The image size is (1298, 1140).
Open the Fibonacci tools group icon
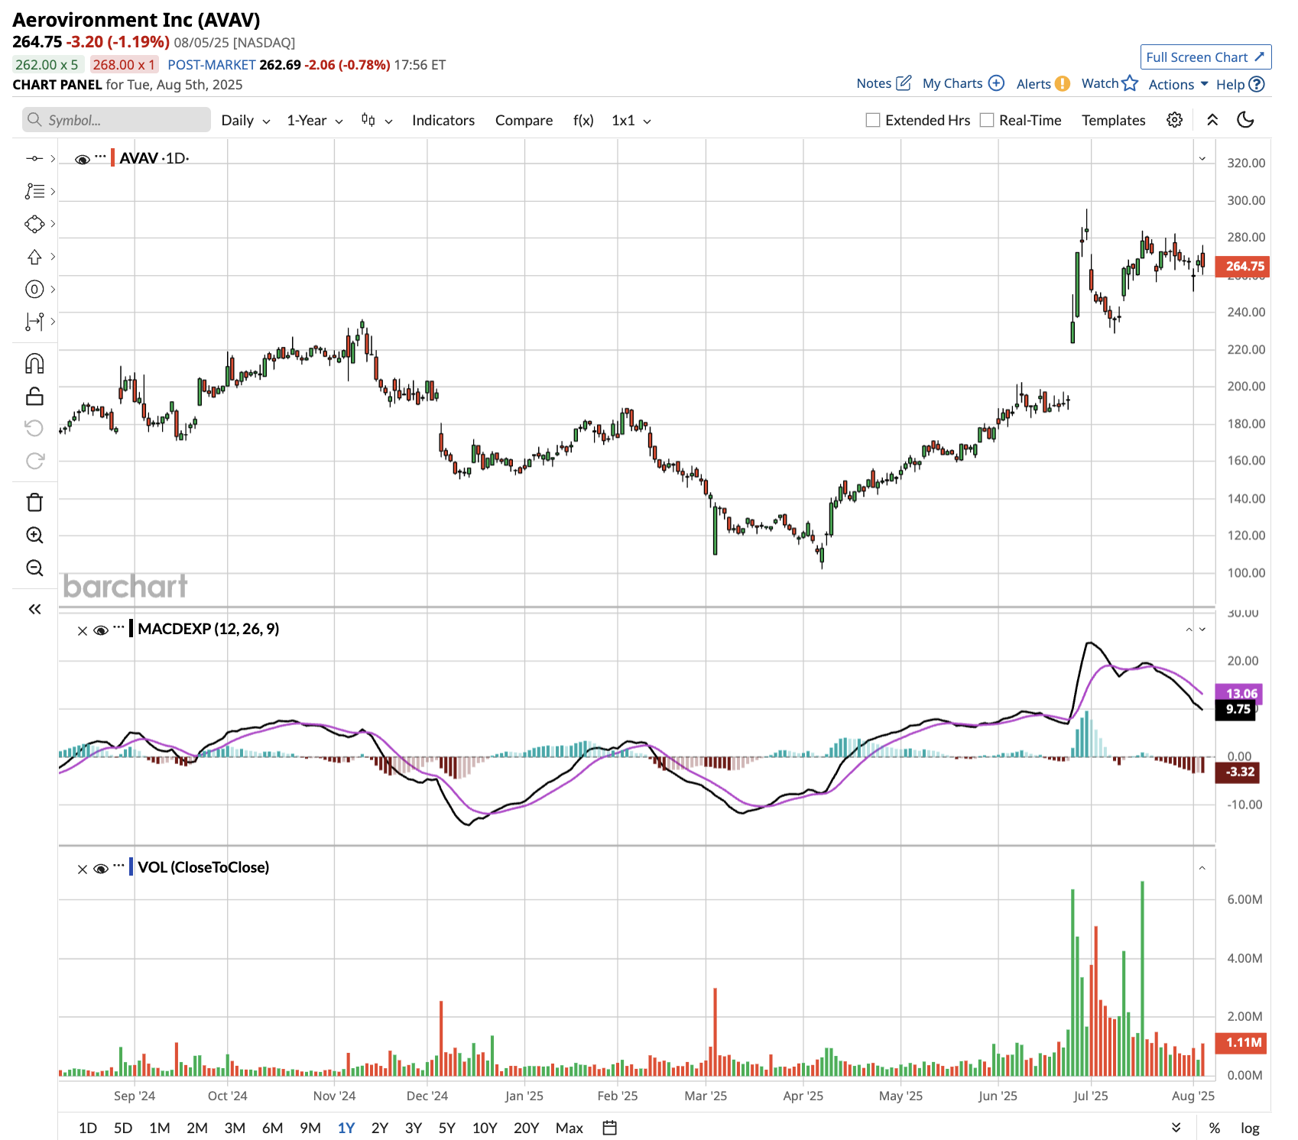click(34, 191)
